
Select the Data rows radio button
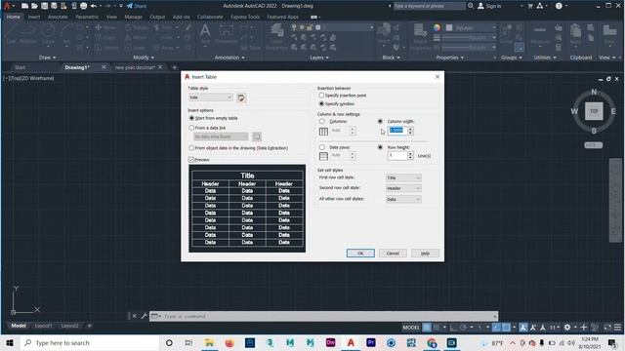click(x=322, y=147)
